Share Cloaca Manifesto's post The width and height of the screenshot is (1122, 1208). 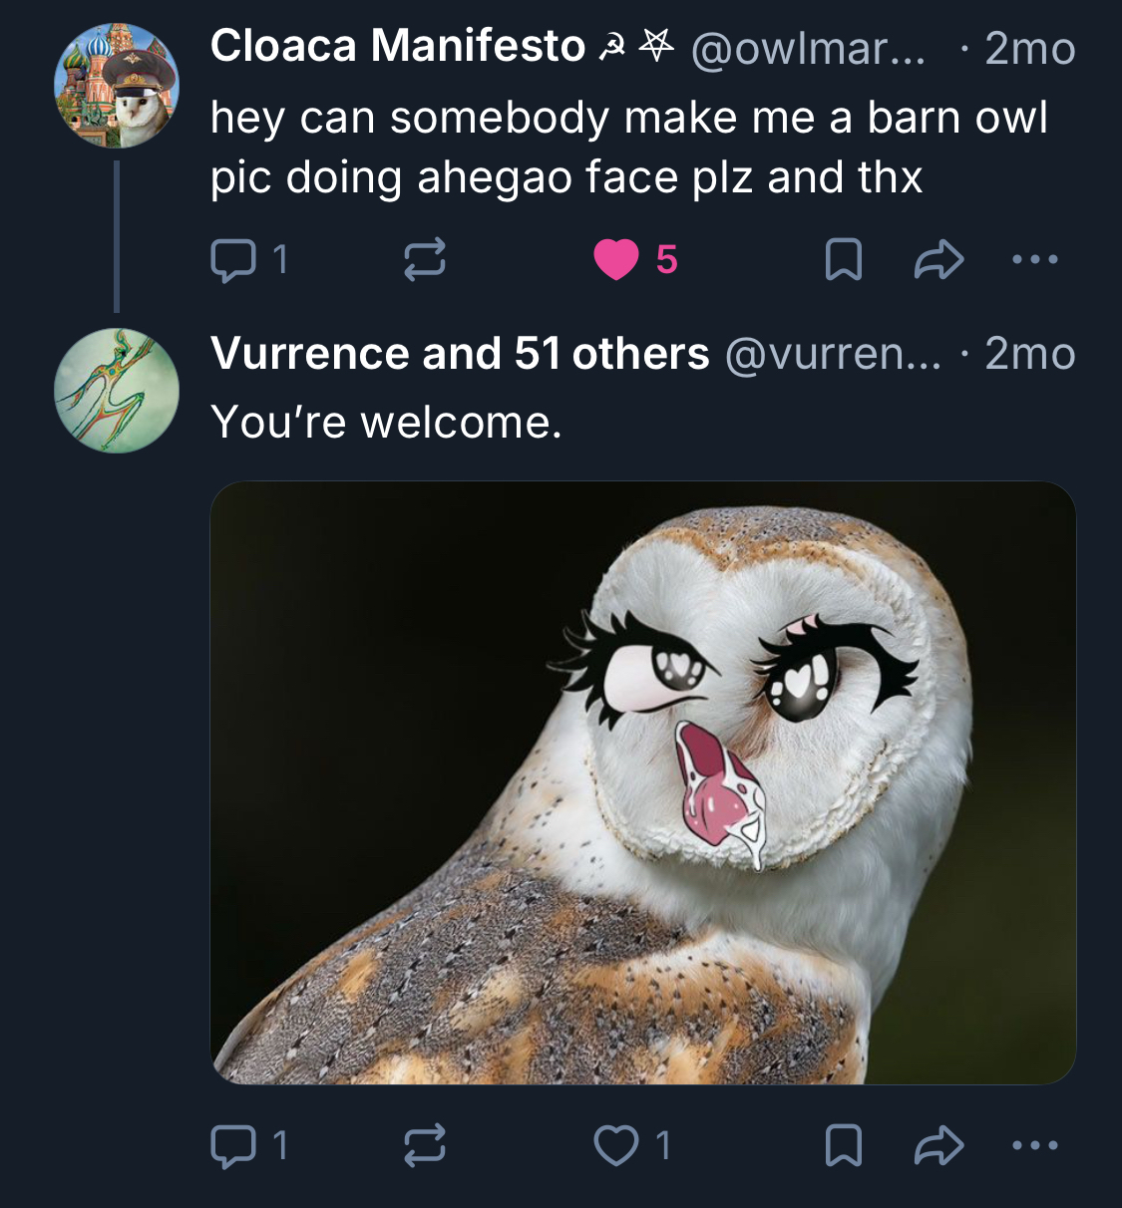(938, 260)
